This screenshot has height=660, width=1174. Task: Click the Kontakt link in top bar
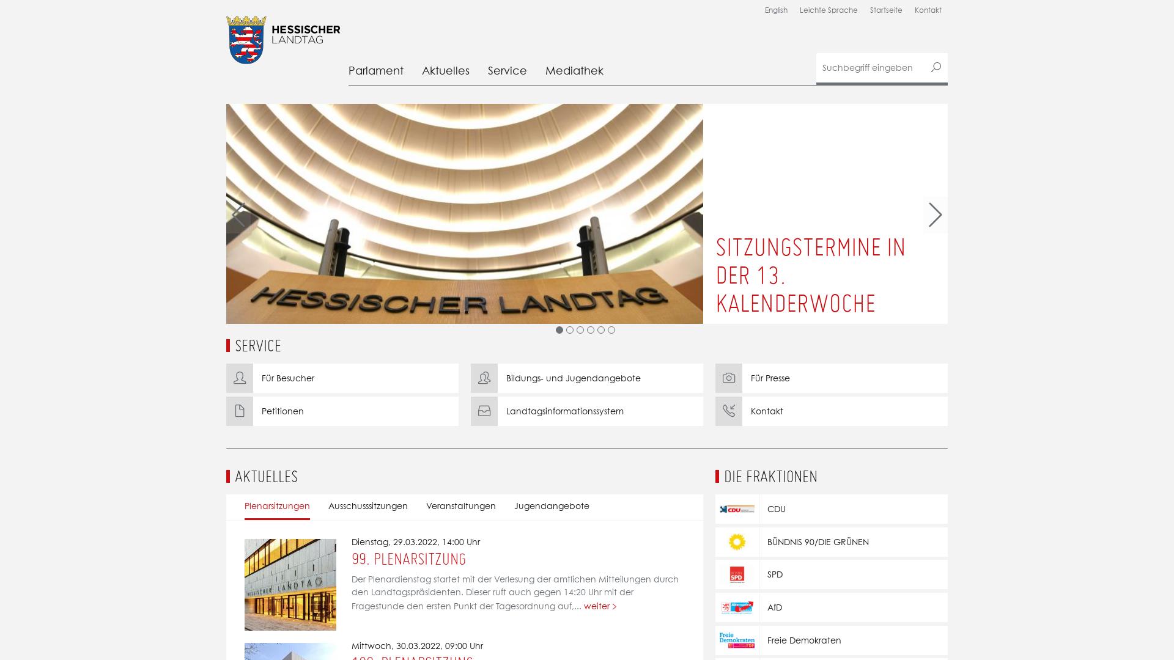(x=928, y=10)
